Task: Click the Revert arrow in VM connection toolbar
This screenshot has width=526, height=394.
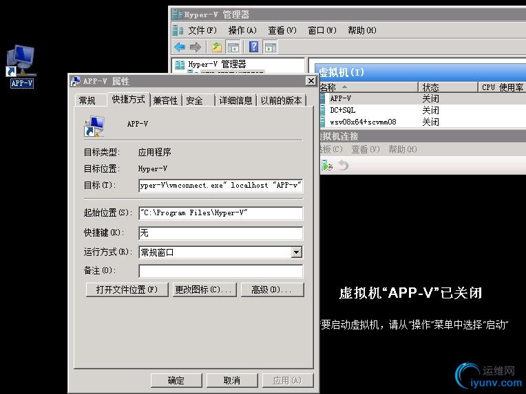Action: tap(344, 165)
